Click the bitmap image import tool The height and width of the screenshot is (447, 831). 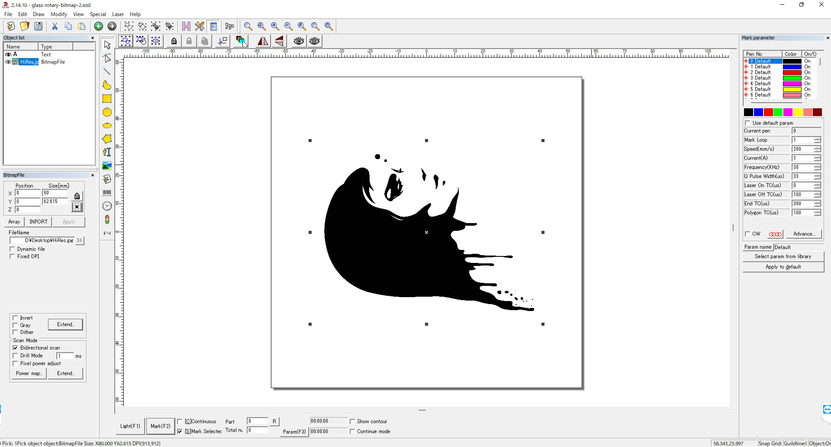pos(107,165)
